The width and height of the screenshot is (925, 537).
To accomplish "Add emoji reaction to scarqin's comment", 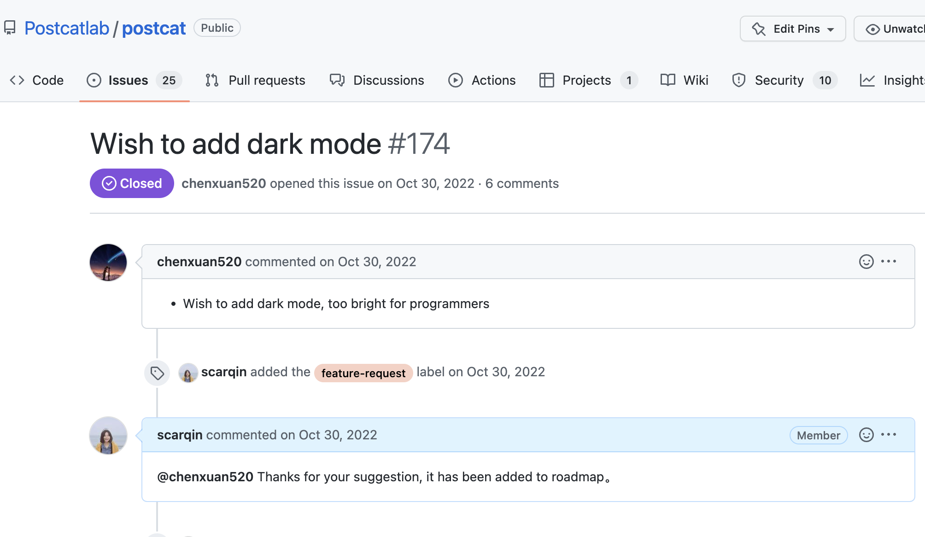I will [866, 435].
